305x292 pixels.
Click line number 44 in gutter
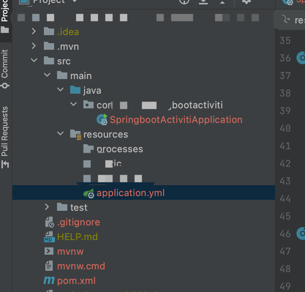285,199
